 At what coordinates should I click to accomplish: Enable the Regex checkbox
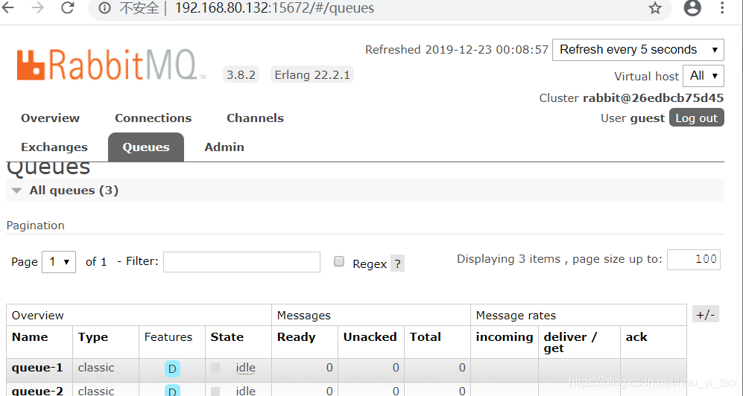[x=339, y=261]
